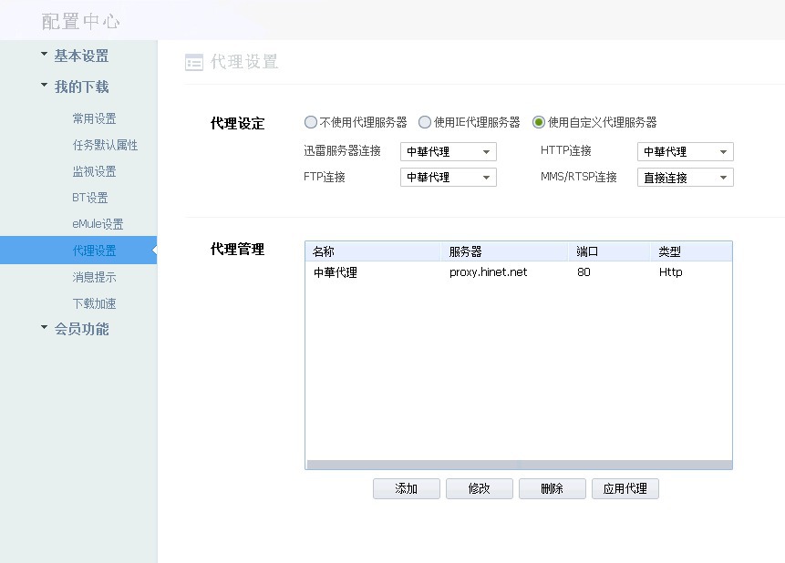Click the 应用代理 button

point(625,488)
